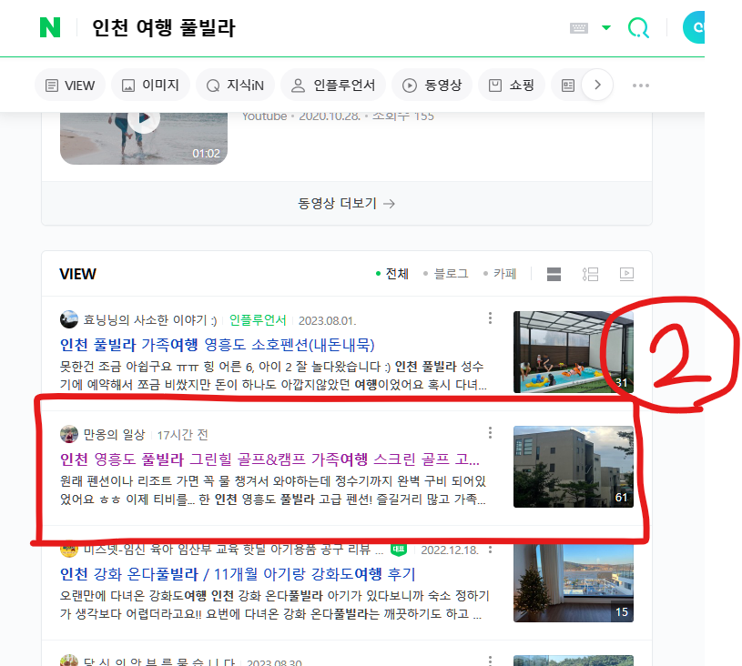
Task: Click the news tab icon after 쇼핑
Action: (x=568, y=86)
